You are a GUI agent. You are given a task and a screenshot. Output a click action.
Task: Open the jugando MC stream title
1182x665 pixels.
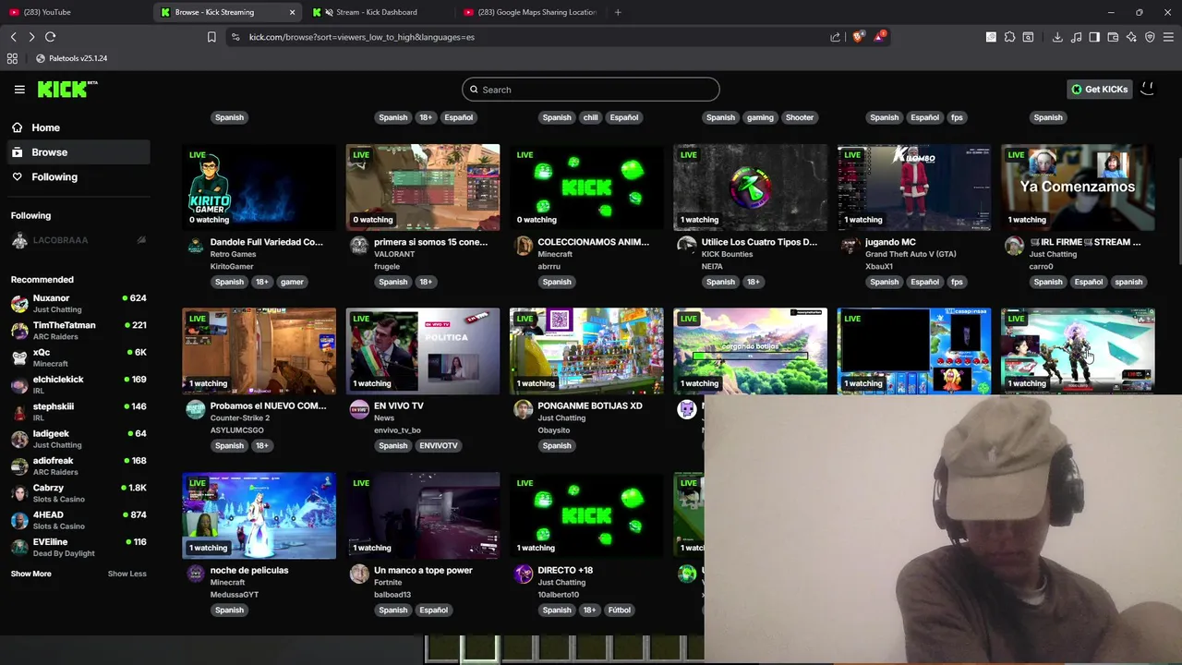890,242
